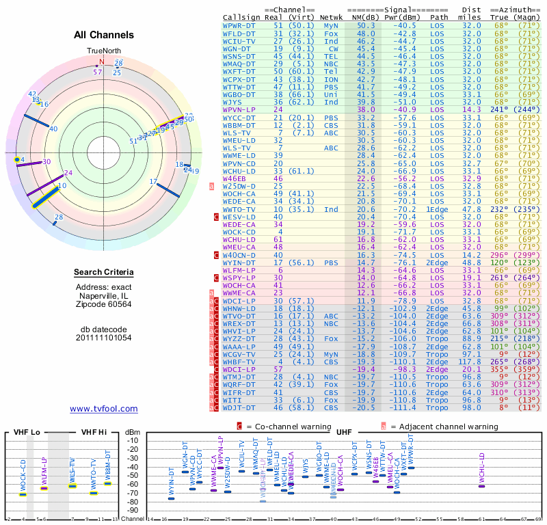Click the 1Edge path value for WWTO-TV

click(437, 209)
